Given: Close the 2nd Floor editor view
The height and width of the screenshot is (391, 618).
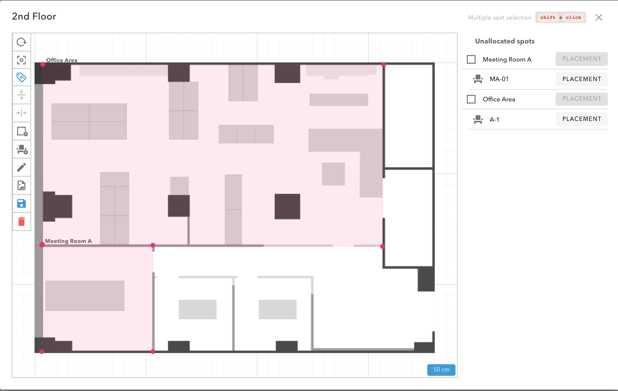Looking at the screenshot, I should point(598,17).
